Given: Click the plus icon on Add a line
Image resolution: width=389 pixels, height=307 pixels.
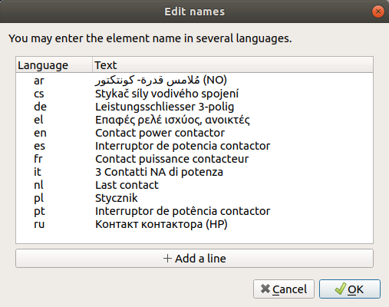Looking at the screenshot, I should [167, 259].
